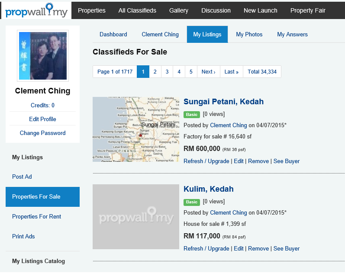The height and width of the screenshot is (273, 345).
Task: Open the Kulim placeholder thumbnail
Action: (136, 217)
